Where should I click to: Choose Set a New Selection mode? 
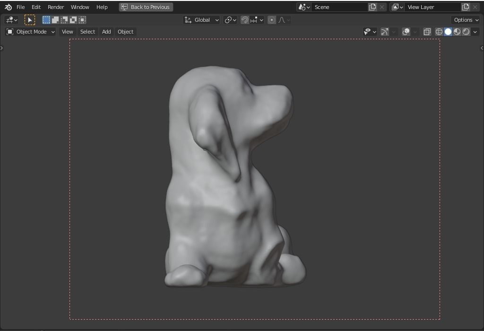[x=46, y=20]
